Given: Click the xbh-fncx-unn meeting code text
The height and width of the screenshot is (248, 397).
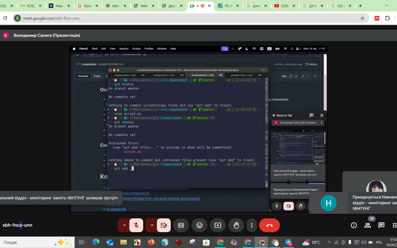Looking at the screenshot, I should (17, 225).
